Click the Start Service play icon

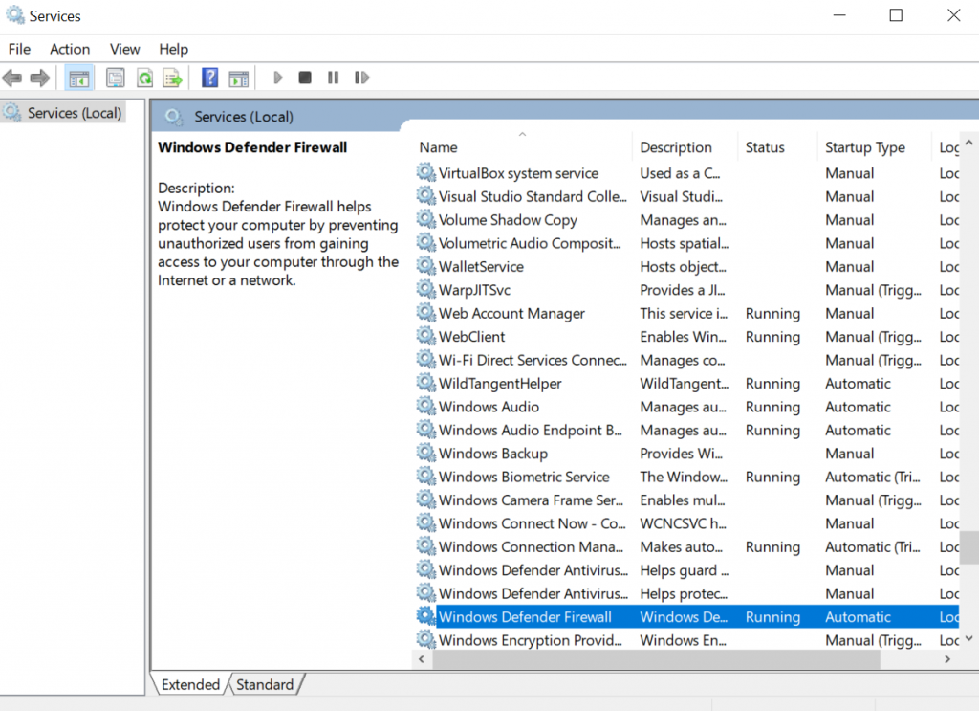(x=278, y=78)
